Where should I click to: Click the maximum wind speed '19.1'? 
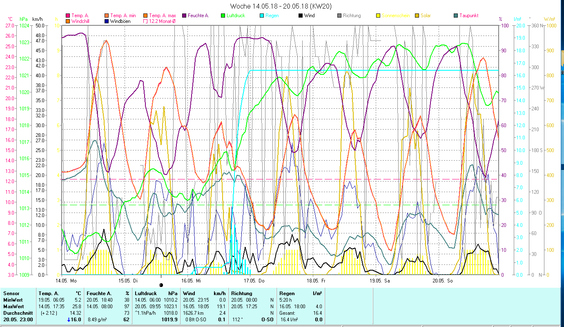222,307
